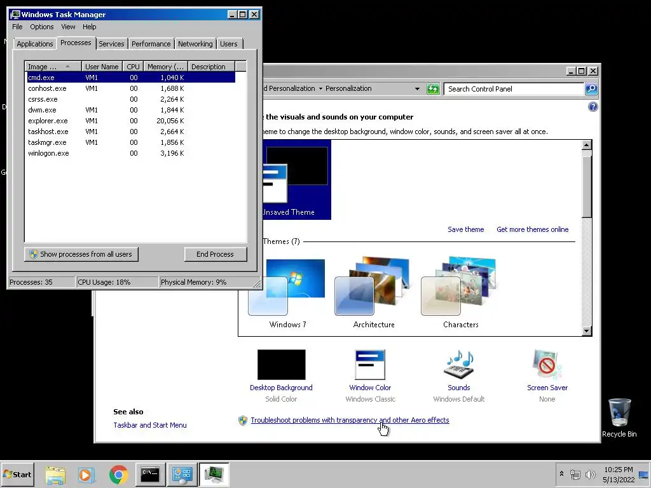Click the theme list scroll up arrow
The height and width of the screenshot is (488, 651).
(587, 145)
